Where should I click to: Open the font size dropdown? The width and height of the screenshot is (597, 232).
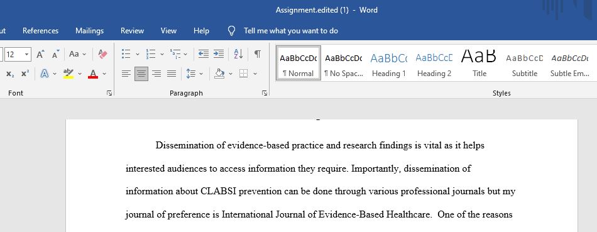pos(26,54)
